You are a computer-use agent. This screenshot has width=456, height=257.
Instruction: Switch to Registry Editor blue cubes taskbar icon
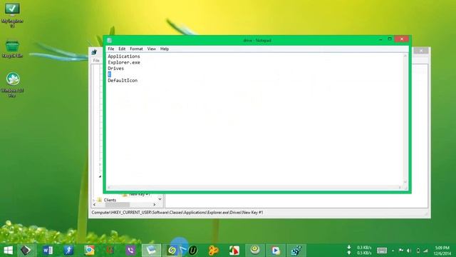pyautogui.click(x=296, y=251)
